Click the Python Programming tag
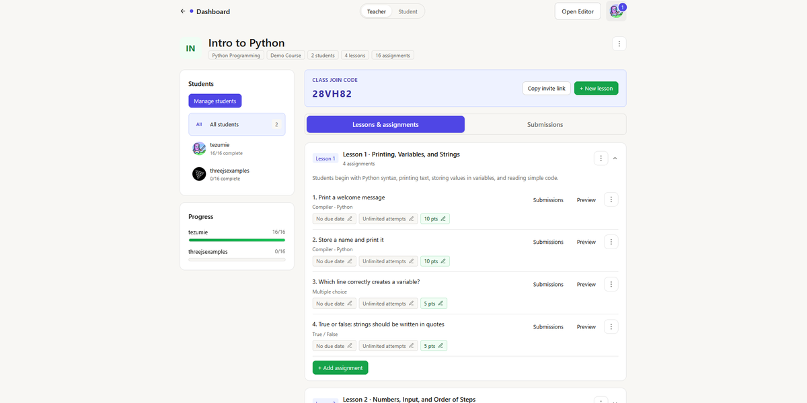The image size is (807, 403). [236, 55]
